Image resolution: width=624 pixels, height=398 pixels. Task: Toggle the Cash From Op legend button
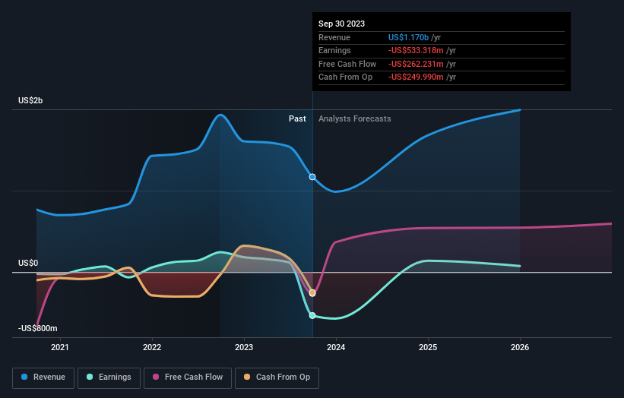[x=277, y=377]
